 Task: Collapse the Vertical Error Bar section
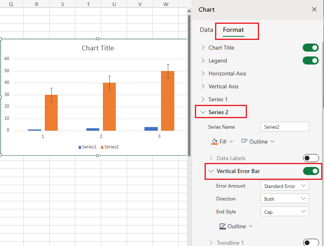point(211,171)
